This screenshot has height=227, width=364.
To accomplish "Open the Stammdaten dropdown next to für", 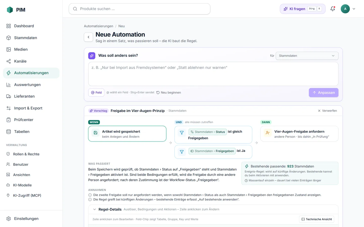I will click(307, 56).
